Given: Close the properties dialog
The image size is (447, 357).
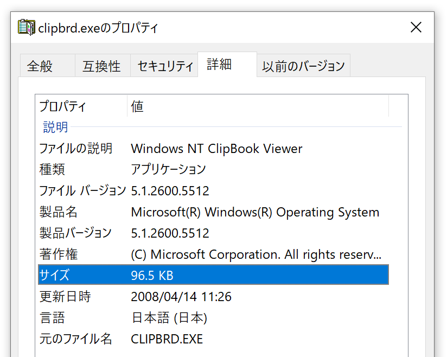Looking at the screenshot, I should [x=416, y=27].
